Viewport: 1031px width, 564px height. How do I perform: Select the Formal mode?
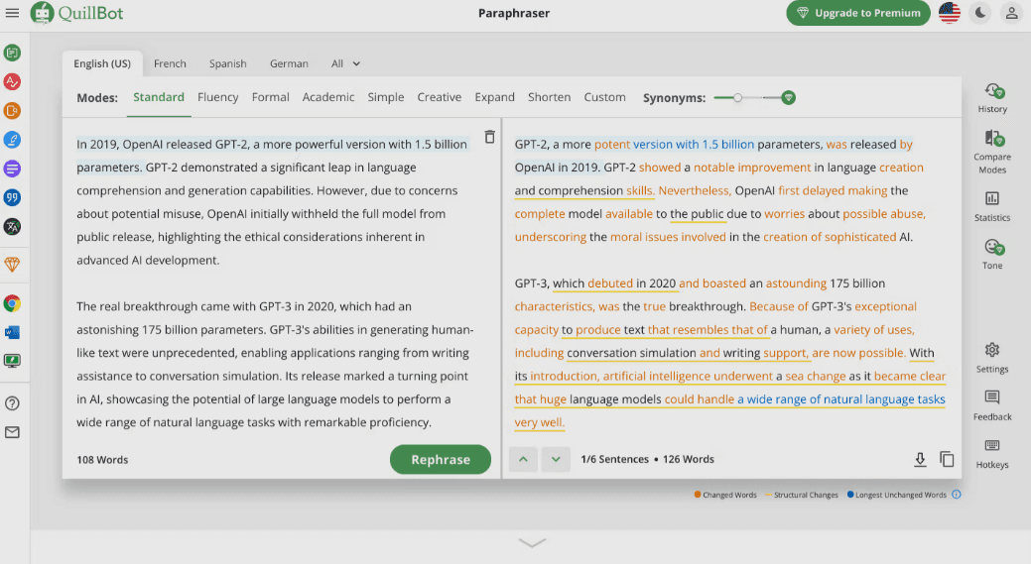(x=270, y=97)
